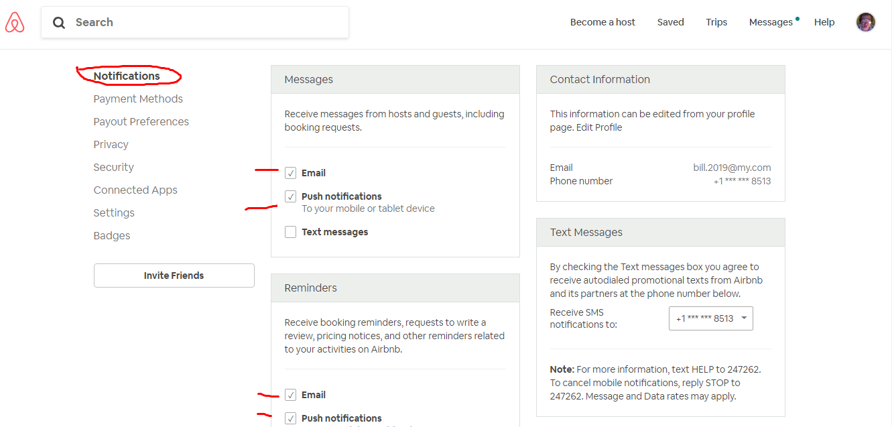Click the Edit Profile link
892x427 pixels.
tap(599, 127)
